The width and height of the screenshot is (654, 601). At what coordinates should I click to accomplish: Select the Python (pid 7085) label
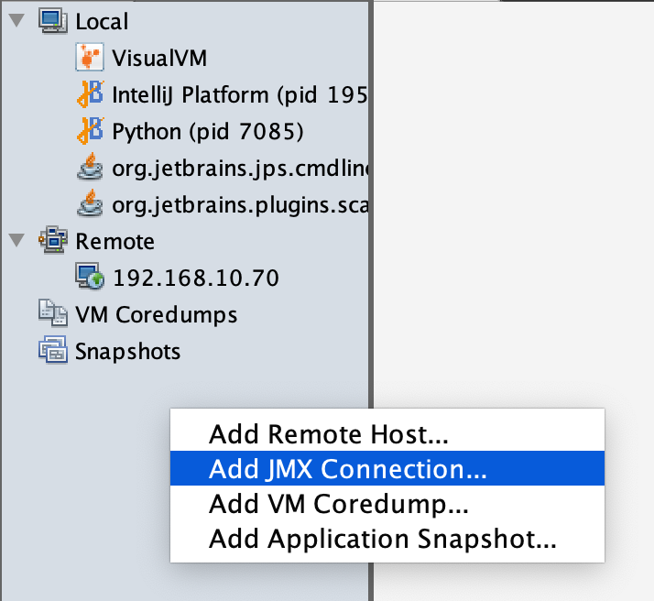pyautogui.click(x=207, y=131)
